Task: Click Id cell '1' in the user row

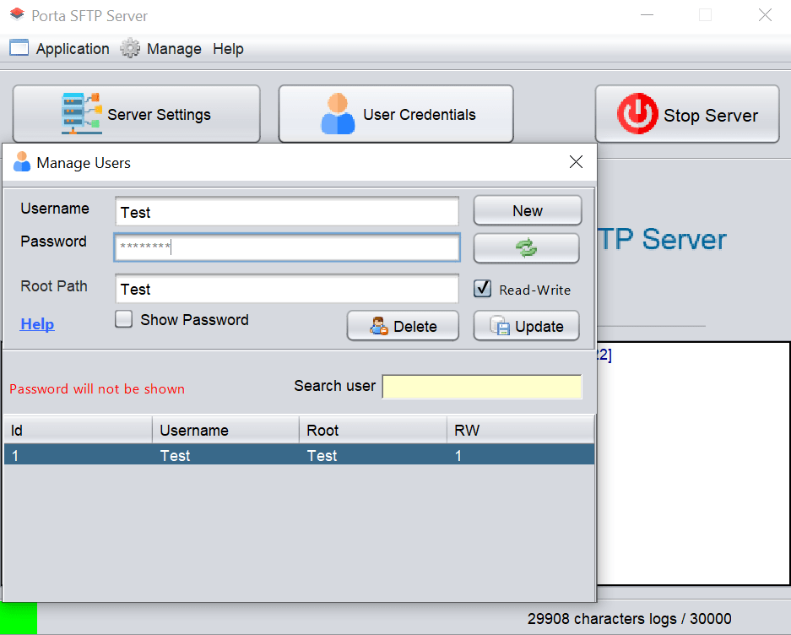Action: [x=79, y=455]
